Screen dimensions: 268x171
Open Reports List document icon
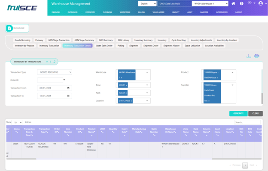coord(9,28)
